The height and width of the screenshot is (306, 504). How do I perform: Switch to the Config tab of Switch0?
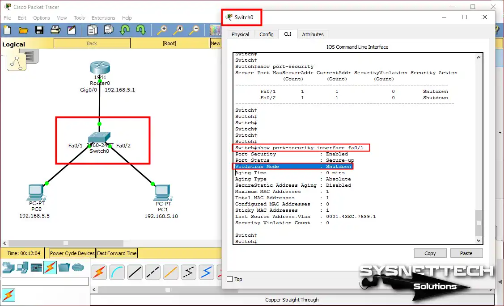point(267,34)
